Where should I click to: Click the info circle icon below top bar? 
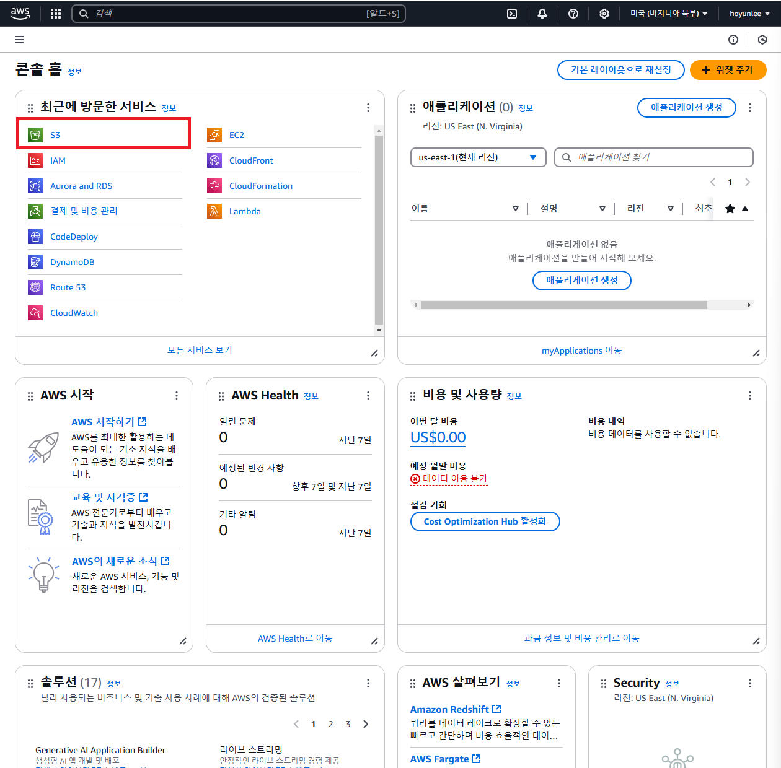(x=733, y=40)
